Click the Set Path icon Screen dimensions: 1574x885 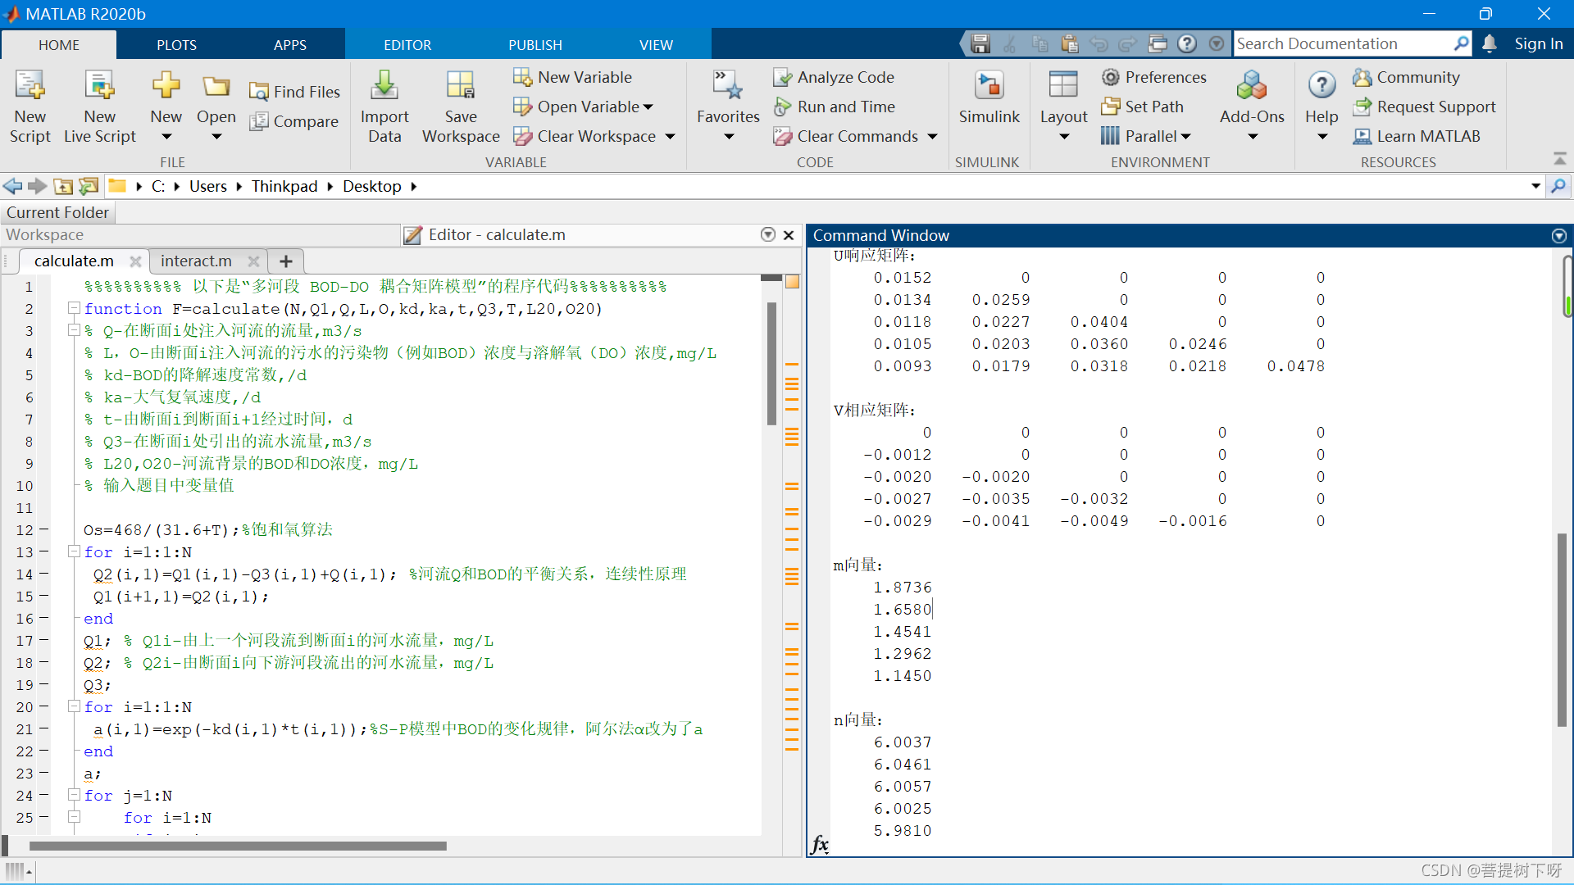[1110, 107]
